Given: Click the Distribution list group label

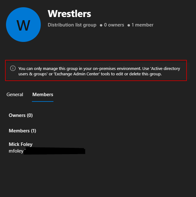Looking at the screenshot, I should point(72,25).
